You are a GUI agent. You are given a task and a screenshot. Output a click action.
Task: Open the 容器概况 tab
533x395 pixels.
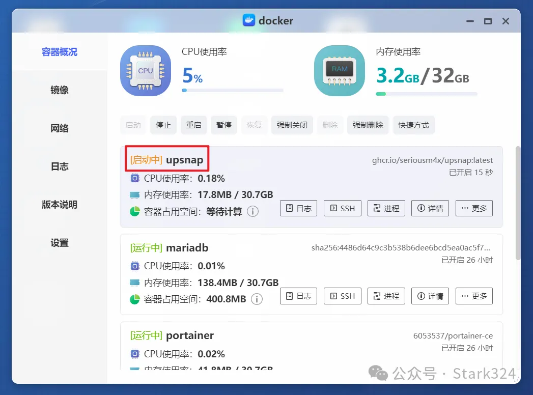(60, 52)
